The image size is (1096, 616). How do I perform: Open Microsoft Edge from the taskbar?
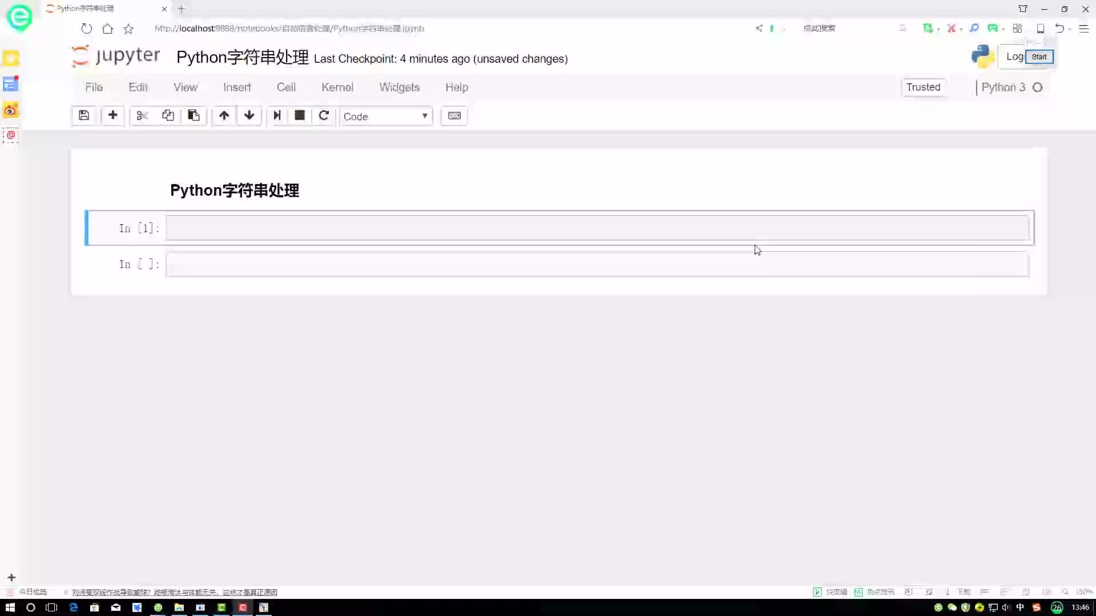pos(74,607)
